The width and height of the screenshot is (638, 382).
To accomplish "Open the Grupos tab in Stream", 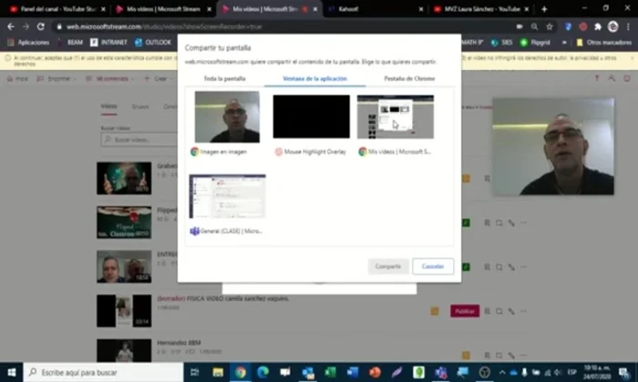I will point(140,106).
